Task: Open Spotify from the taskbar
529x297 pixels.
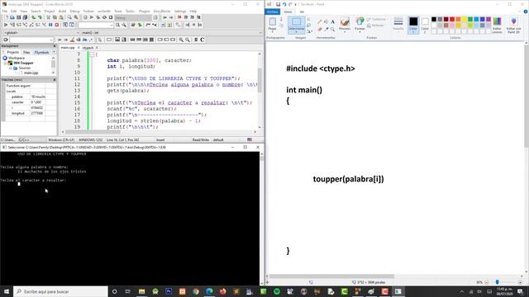Action: click(277, 291)
